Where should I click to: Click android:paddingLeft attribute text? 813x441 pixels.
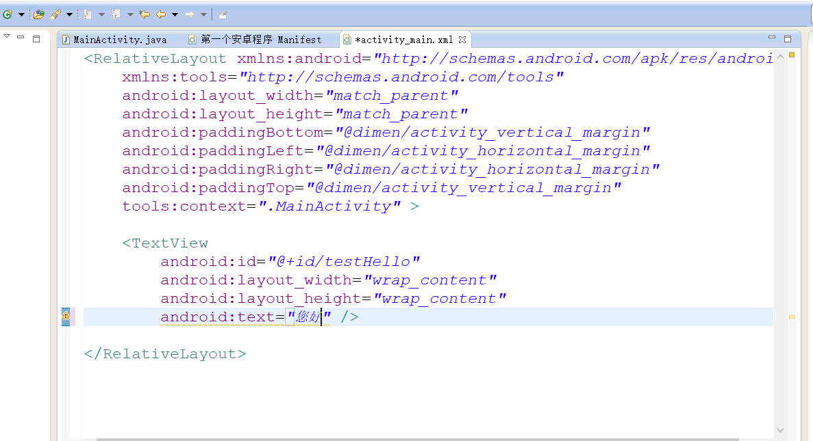coord(213,151)
